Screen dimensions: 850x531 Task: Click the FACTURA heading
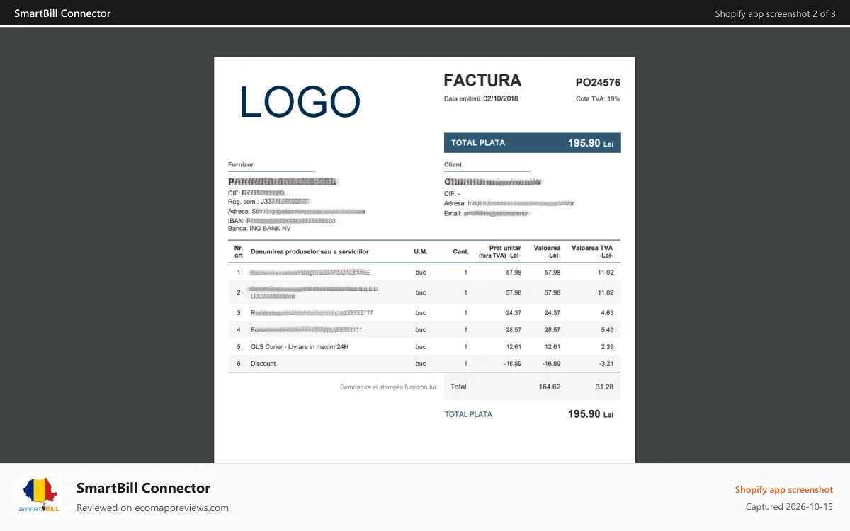[x=482, y=80]
